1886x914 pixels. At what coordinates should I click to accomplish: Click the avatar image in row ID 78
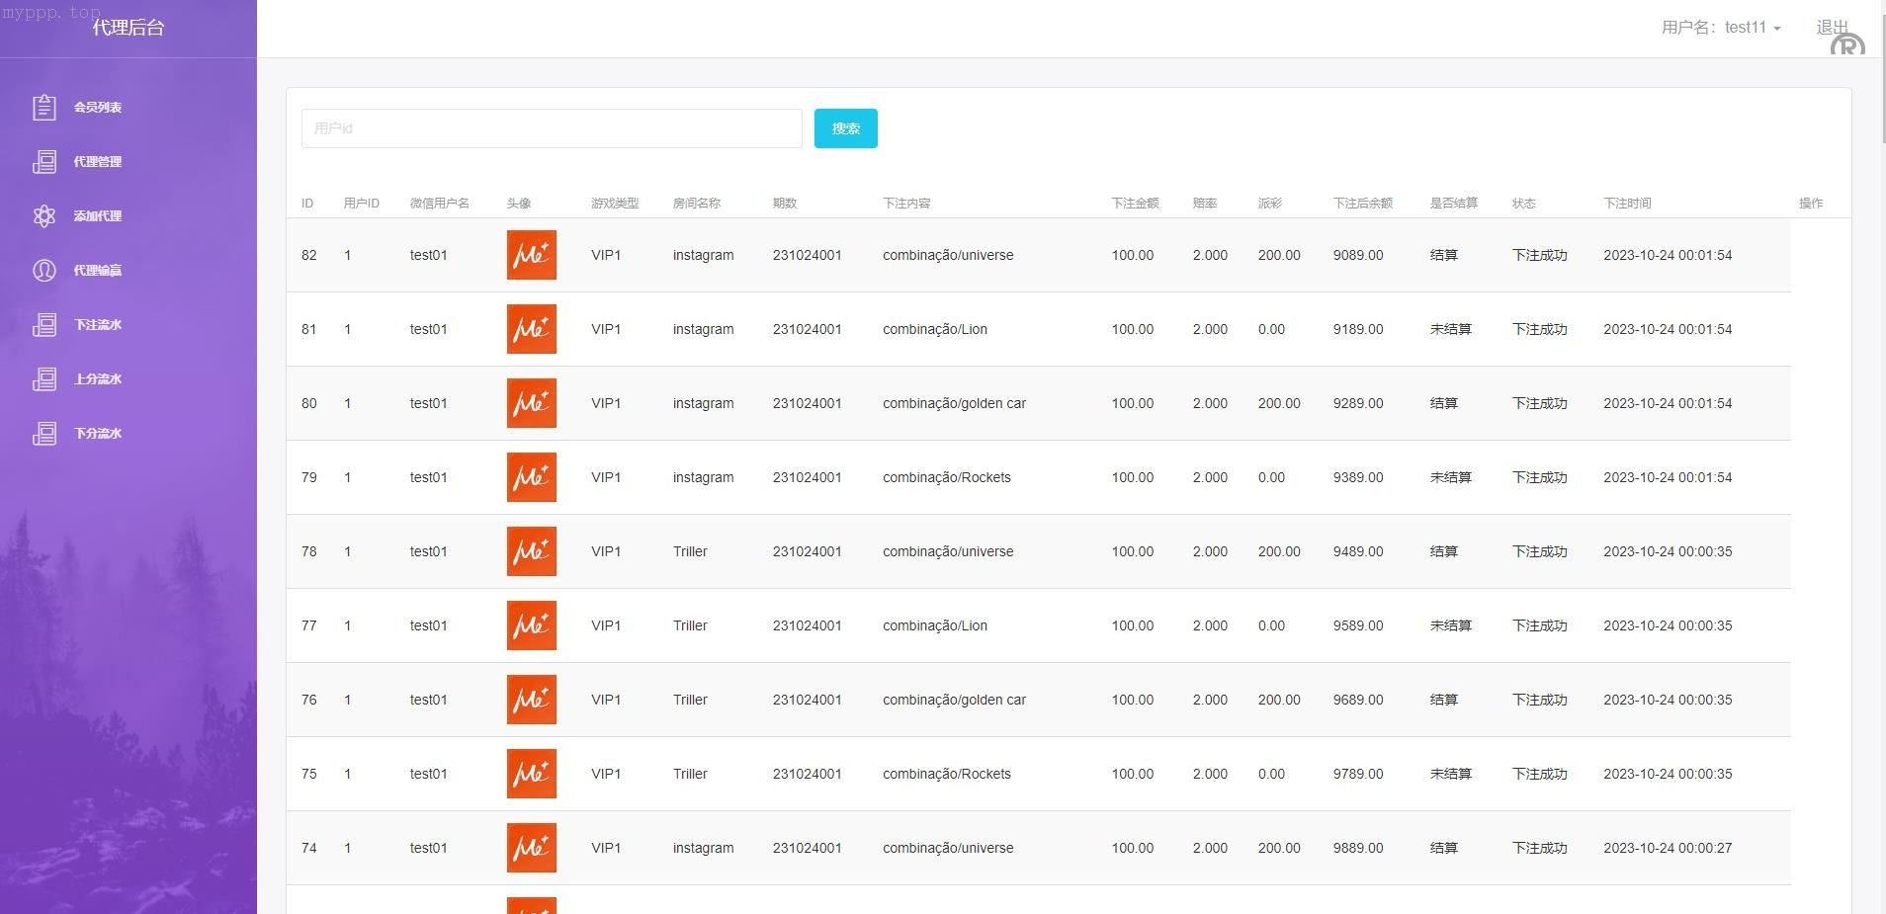click(531, 551)
